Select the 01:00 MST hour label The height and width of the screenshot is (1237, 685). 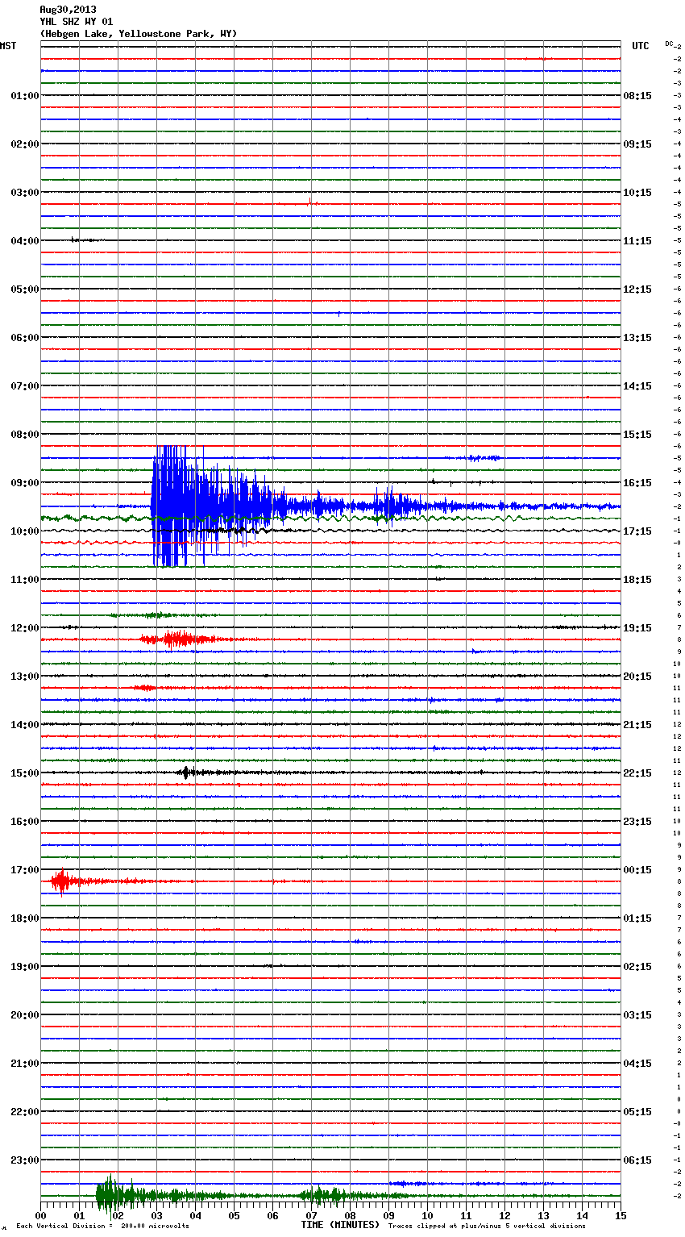point(25,96)
